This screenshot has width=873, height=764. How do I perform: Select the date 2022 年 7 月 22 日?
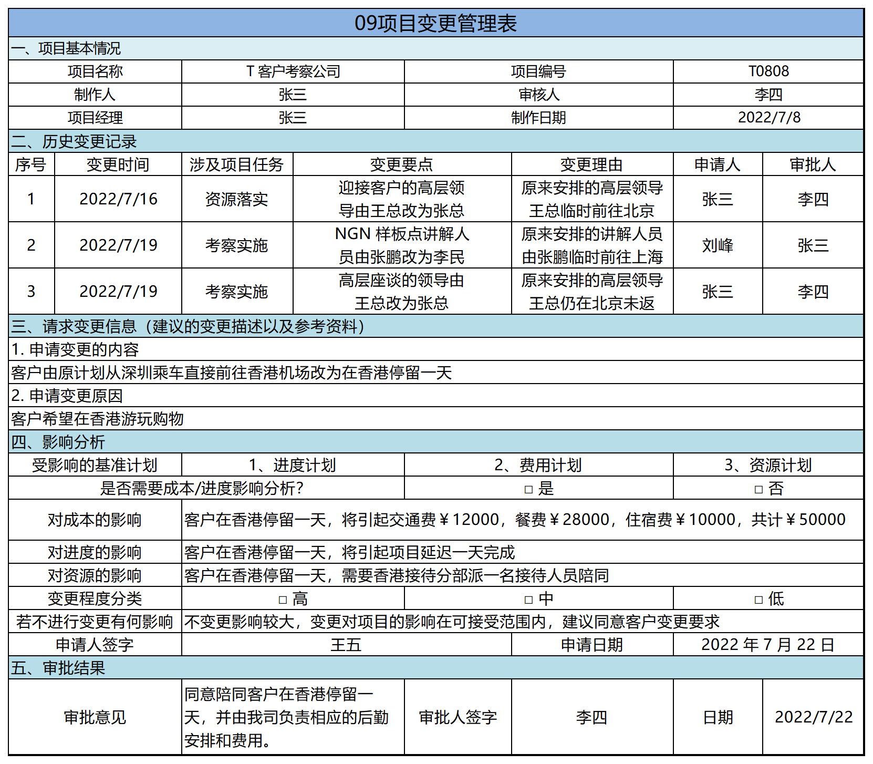point(768,645)
